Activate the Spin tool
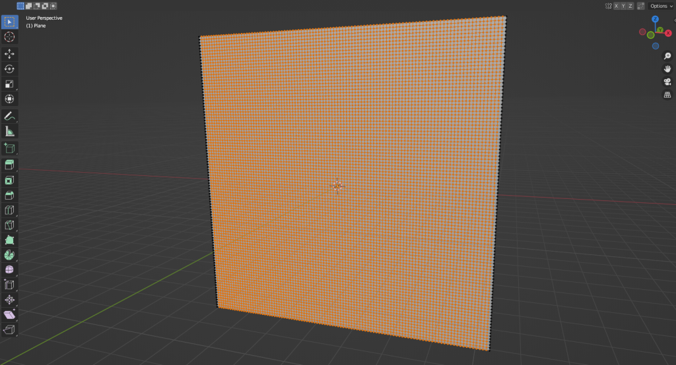 point(9,255)
